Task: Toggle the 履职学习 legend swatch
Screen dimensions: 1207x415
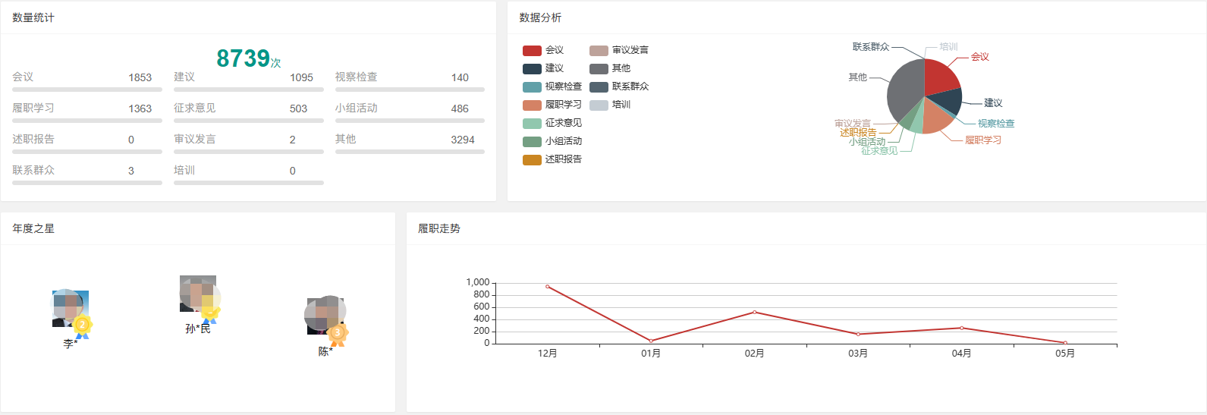Action: click(532, 105)
